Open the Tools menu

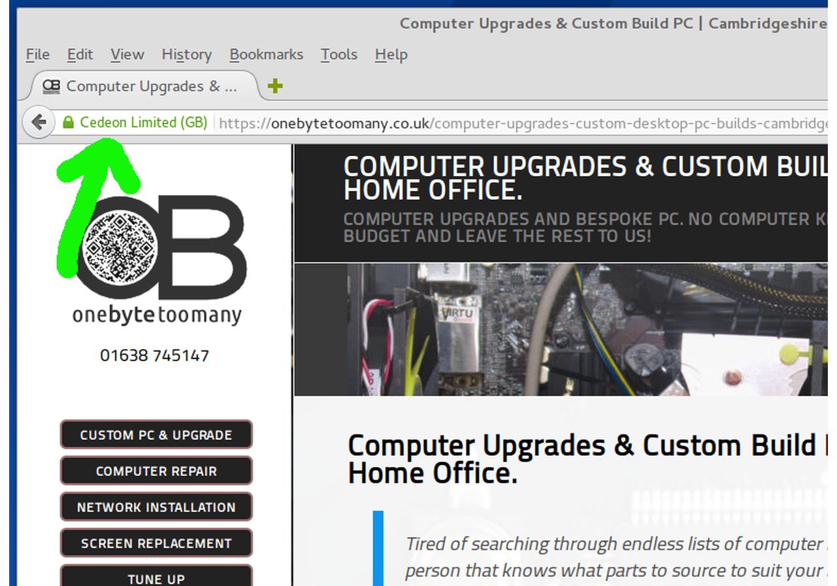338,54
